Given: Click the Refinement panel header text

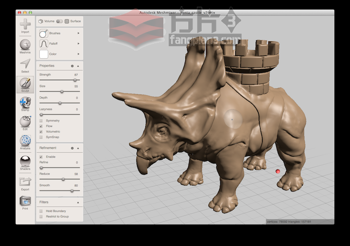Looking at the screenshot, I should (48, 148).
